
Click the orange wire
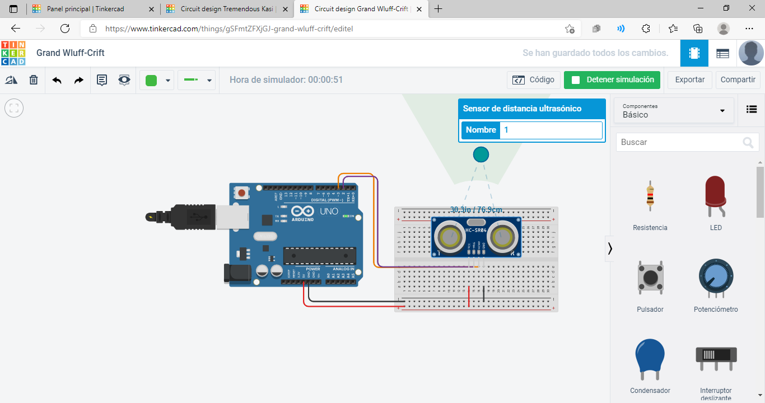point(374,224)
